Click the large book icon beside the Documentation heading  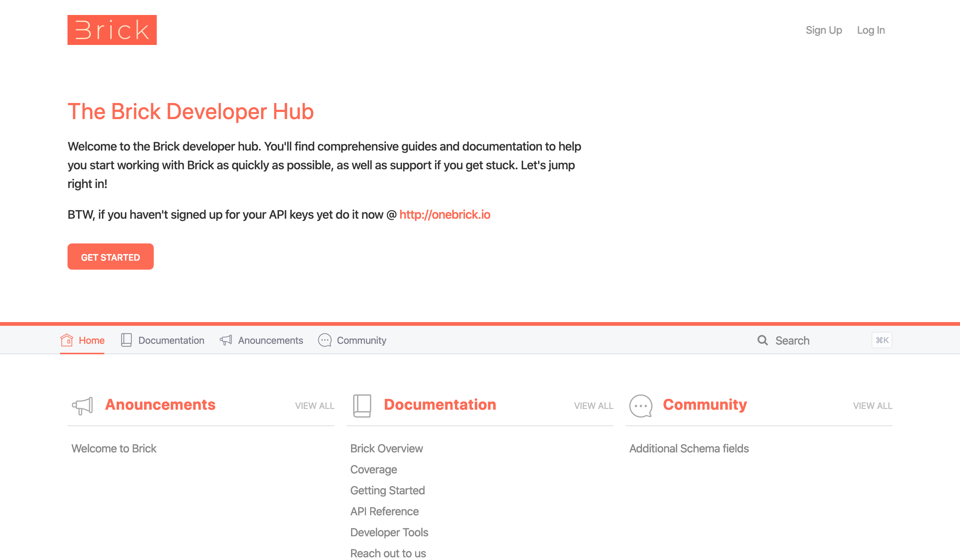[x=362, y=406]
